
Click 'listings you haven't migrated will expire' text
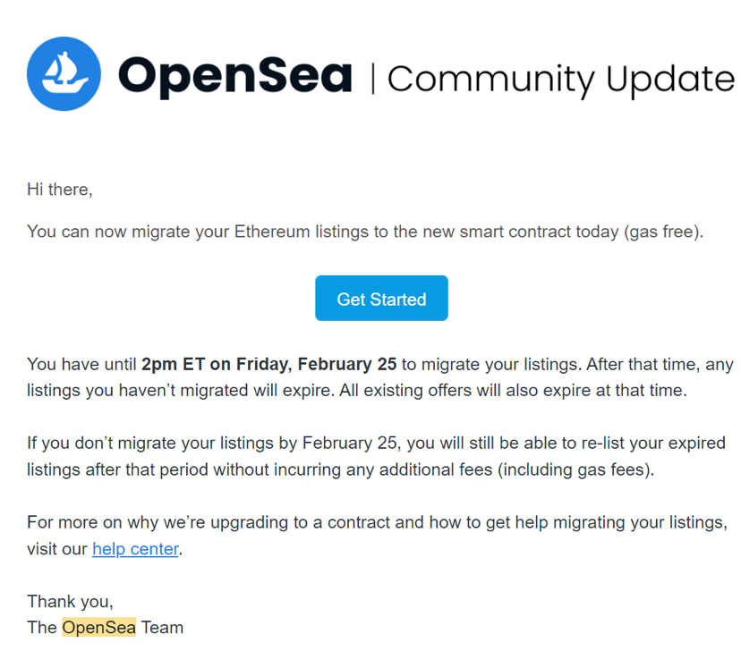(181, 391)
